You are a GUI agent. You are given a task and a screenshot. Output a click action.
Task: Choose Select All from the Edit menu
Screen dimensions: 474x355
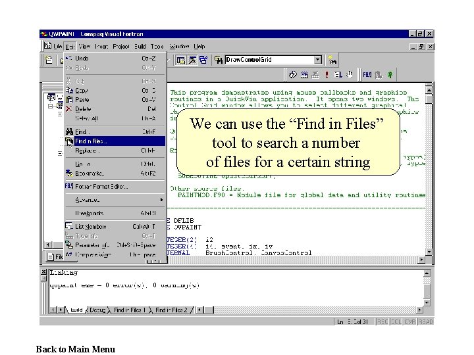pyautogui.click(x=115, y=118)
